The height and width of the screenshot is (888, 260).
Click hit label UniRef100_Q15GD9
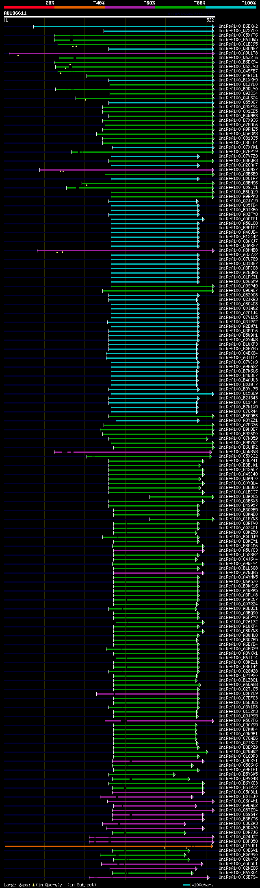[x=238, y=393]
